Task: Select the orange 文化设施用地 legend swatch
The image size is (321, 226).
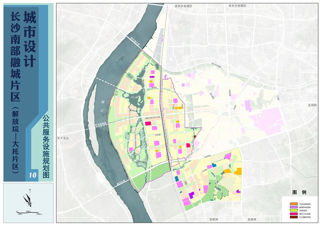Action: (x=294, y=203)
